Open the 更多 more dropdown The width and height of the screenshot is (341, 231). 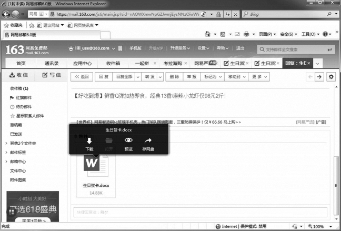coord(259,77)
